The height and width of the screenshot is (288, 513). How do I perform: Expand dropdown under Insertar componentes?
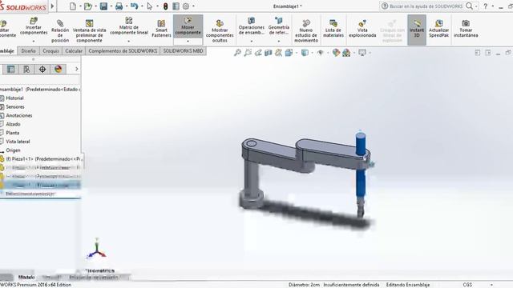click(34, 41)
